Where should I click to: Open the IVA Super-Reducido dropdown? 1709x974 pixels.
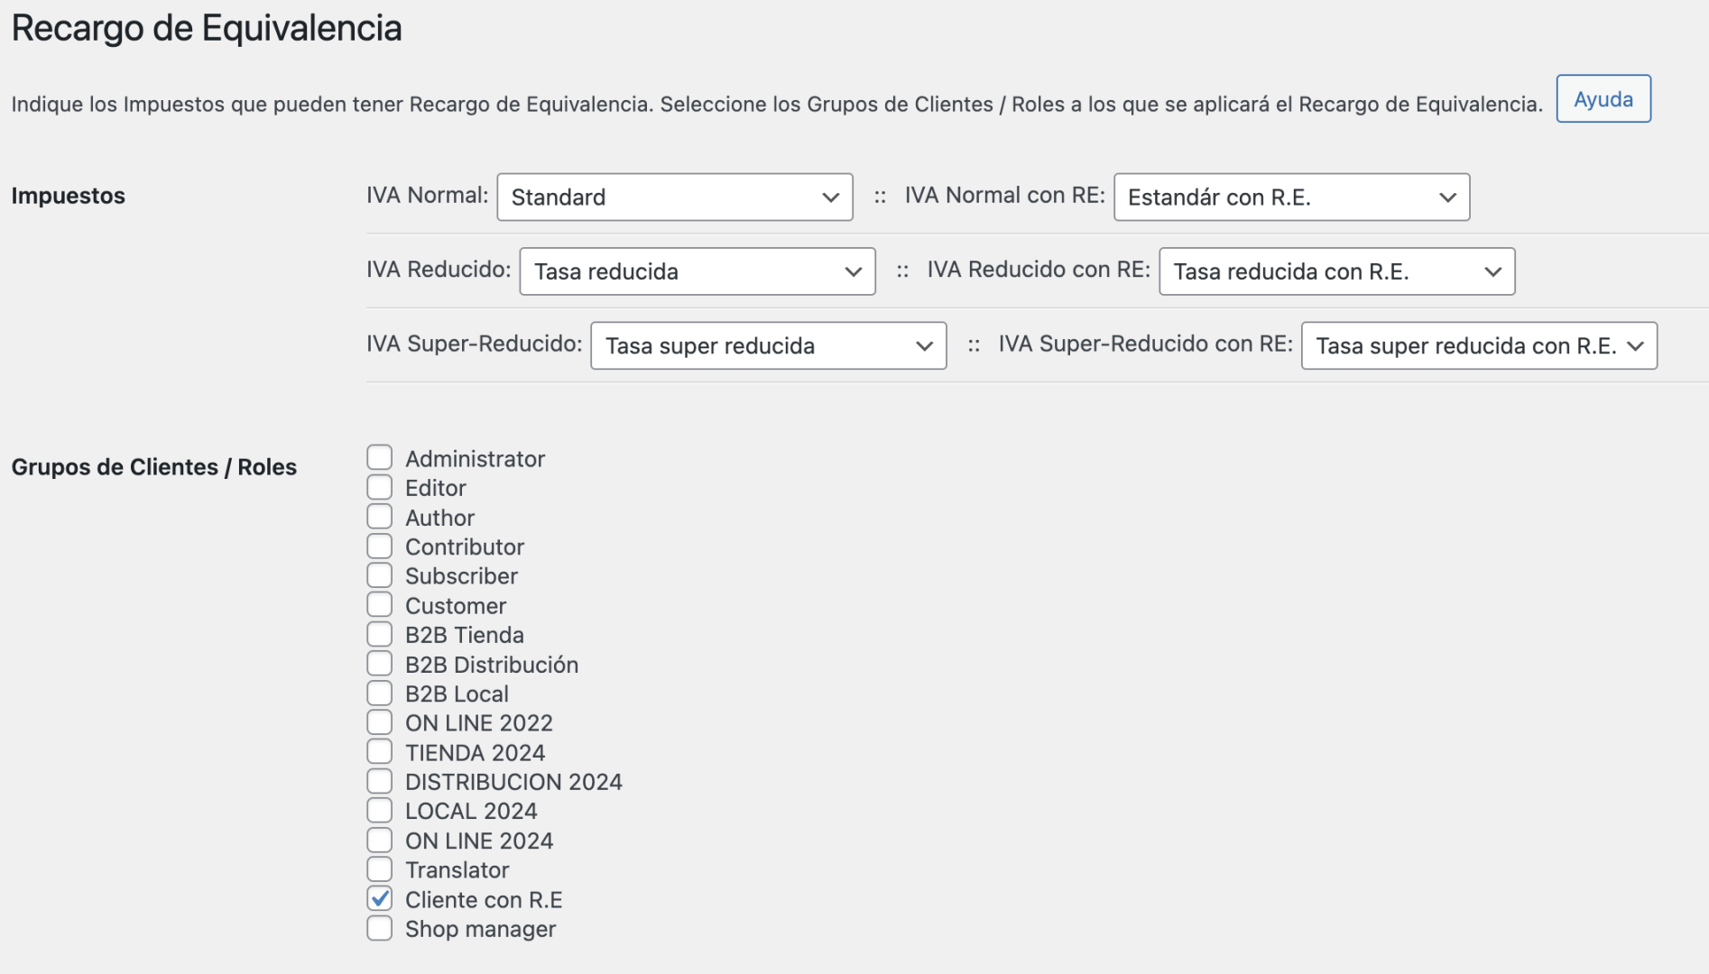coord(769,345)
